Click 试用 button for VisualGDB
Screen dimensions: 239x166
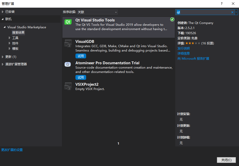point(81,56)
